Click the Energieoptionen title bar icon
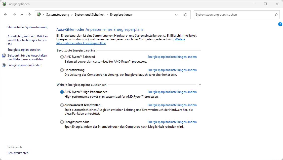Image resolution: width=283 pixels, height=160 pixels. (4, 4)
